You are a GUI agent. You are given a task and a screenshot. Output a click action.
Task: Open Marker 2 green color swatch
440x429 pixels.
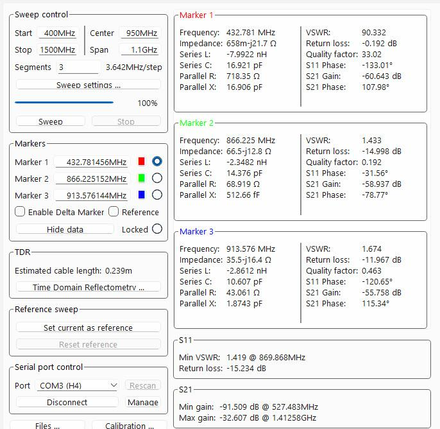tap(141, 178)
